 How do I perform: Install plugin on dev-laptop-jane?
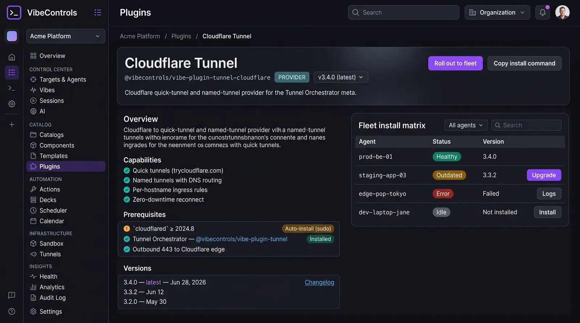tap(547, 212)
